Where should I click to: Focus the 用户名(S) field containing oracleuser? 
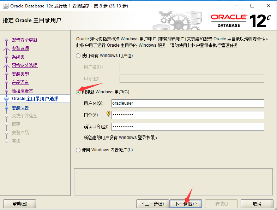click(x=188, y=103)
